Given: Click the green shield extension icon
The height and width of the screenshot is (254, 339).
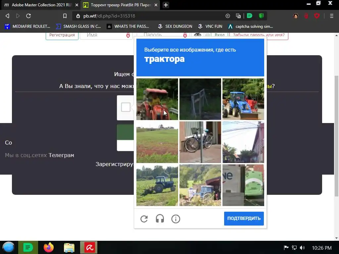Looking at the screenshot, I should coord(261,16).
